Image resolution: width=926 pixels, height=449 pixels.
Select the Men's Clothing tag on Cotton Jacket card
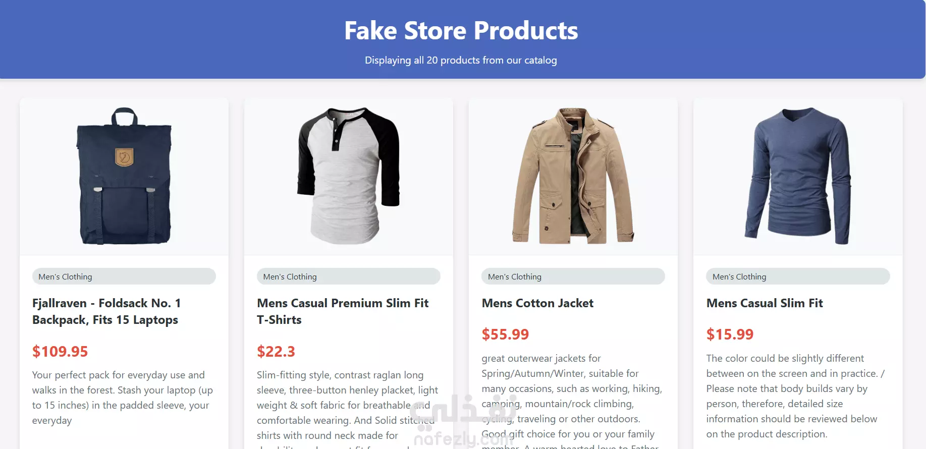[573, 276]
